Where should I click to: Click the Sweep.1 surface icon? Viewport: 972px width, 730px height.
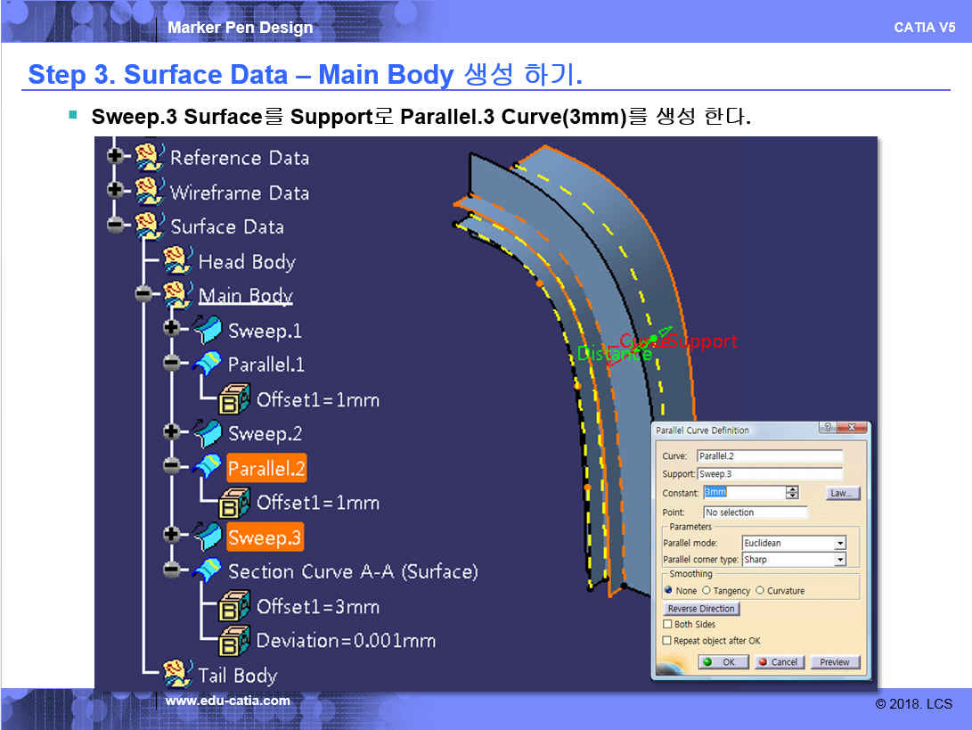point(208,331)
